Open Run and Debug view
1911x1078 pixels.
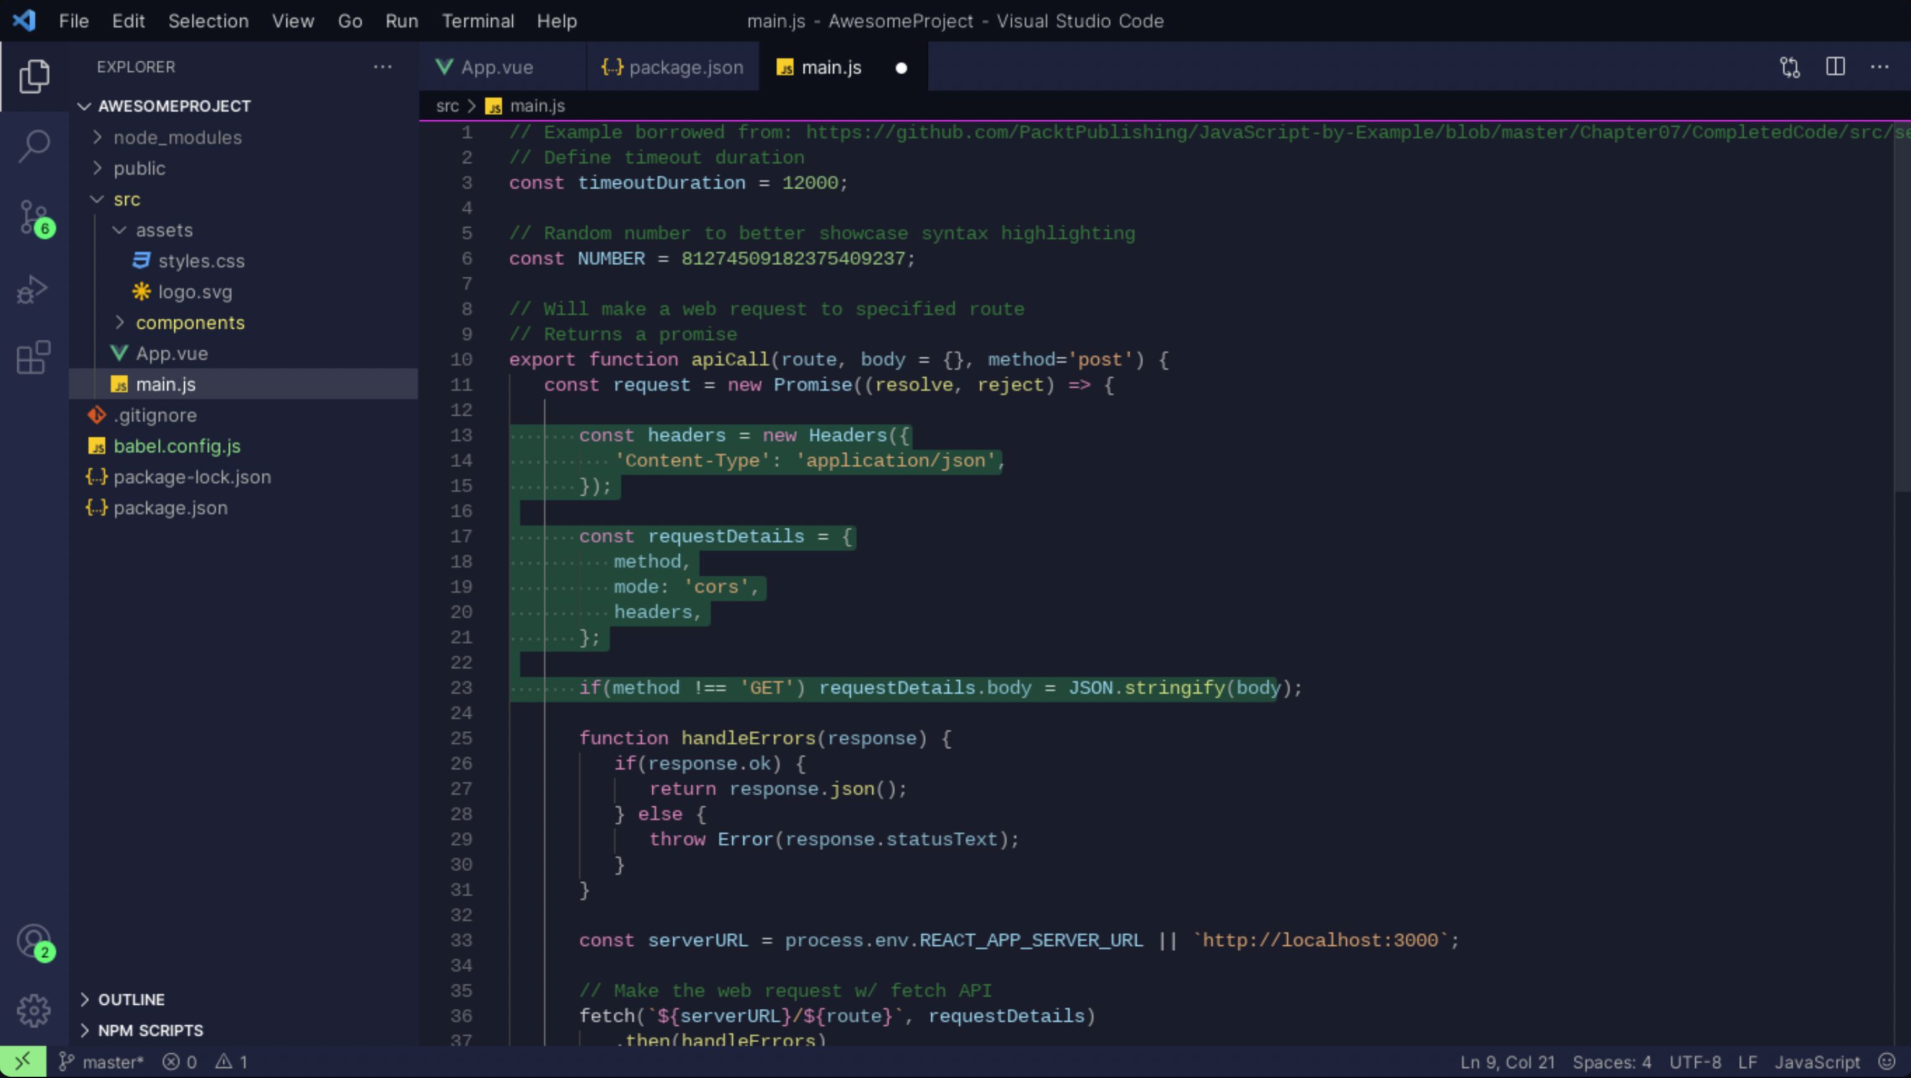[33, 288]
